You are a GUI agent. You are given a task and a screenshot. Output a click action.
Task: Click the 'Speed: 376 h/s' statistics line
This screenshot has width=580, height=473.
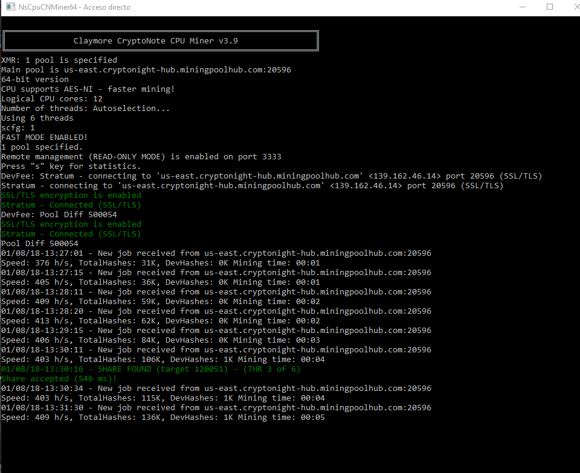tap(161, 263)
